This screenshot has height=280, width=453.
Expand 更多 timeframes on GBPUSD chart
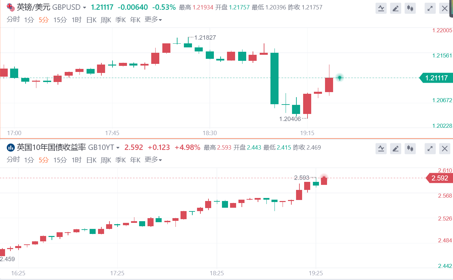pyautogui.click(x=153, y=20)
